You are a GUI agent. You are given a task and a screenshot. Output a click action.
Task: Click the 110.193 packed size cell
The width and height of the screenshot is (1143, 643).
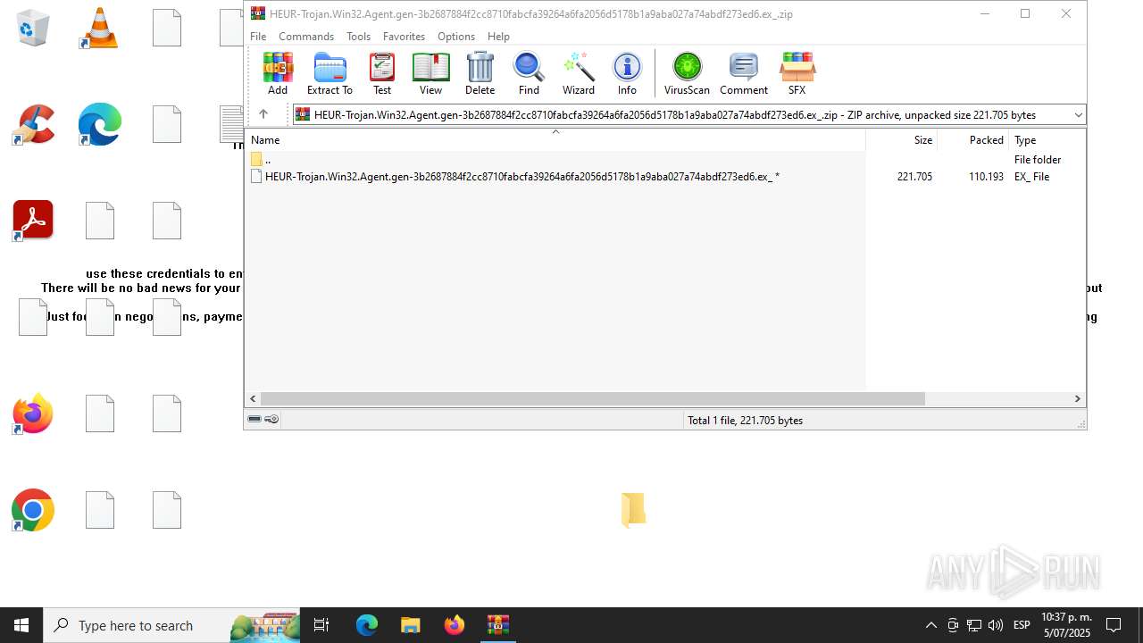[x=986, y=177]
